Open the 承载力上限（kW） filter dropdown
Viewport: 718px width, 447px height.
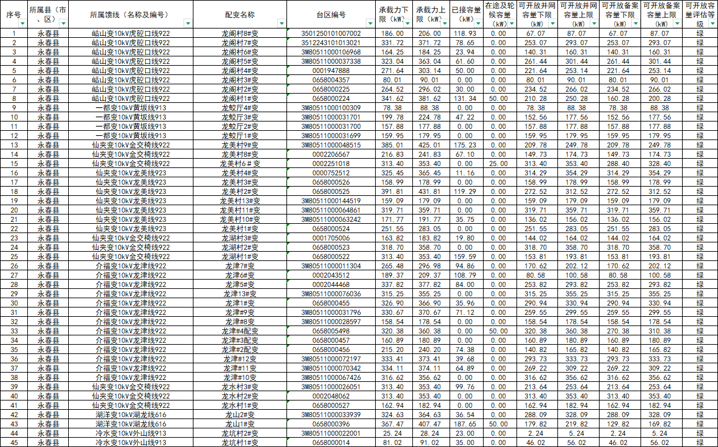[445, 24]
